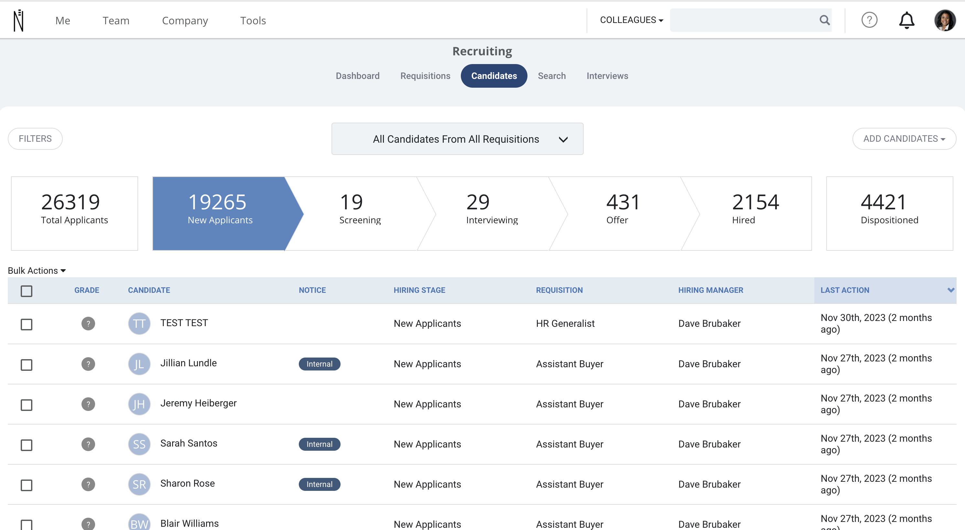Viewport: 965px width, 530px height.
Task: Switch to the Requisitions tab
Action: (425, 76)
